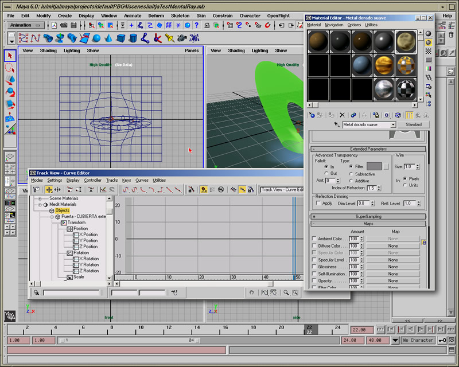Image resolution: width=459 pixels, height=367 pixels.
Task: Click the Specular Level None map button
Action: [393, 260]
